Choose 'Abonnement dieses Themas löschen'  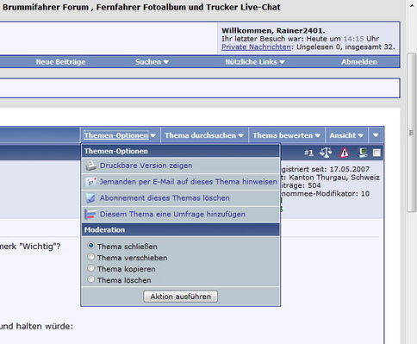[165, 198]
